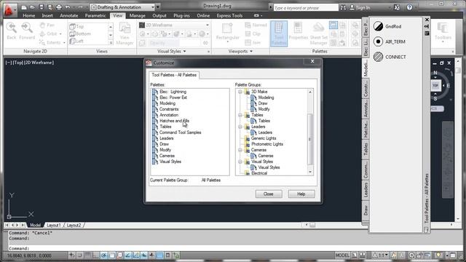Viewport: 466px width, 262px height.
Task: Open the Properties palette button
Action: pyautogui.click(x=298, y=31)
